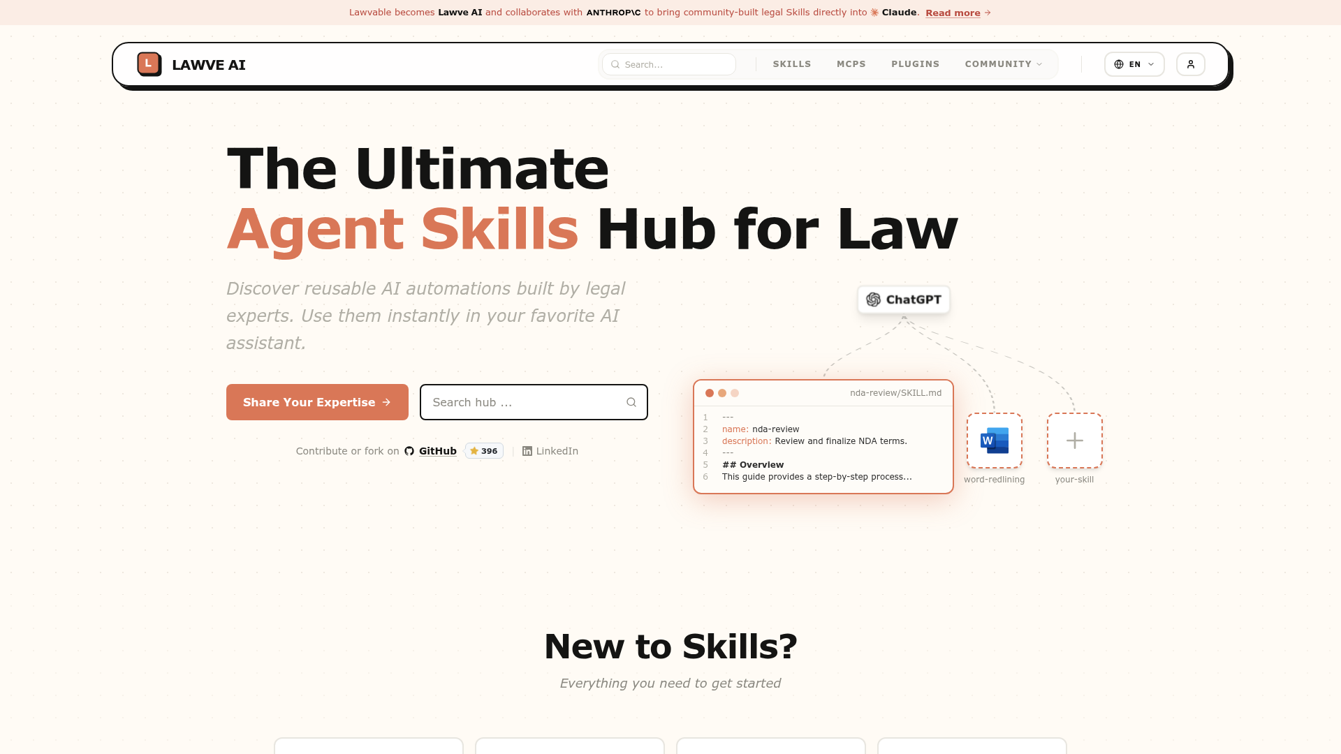
Task: Click 'Everything you need to get started' subtitle
Action: pos(670,683)
